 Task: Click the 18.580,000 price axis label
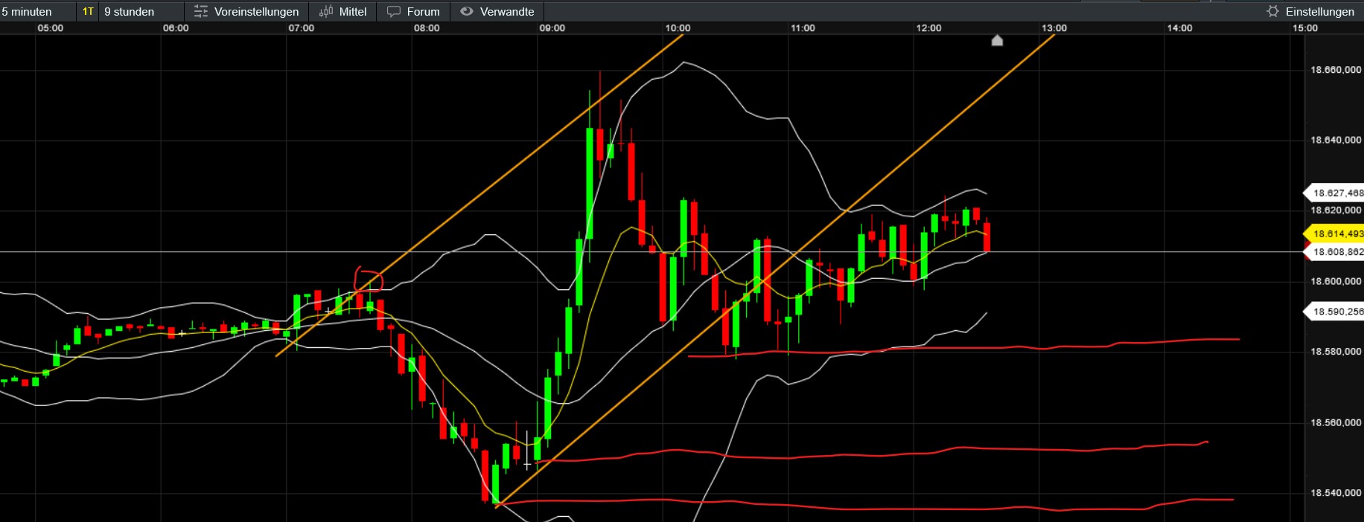click(x=1336, y=352)
